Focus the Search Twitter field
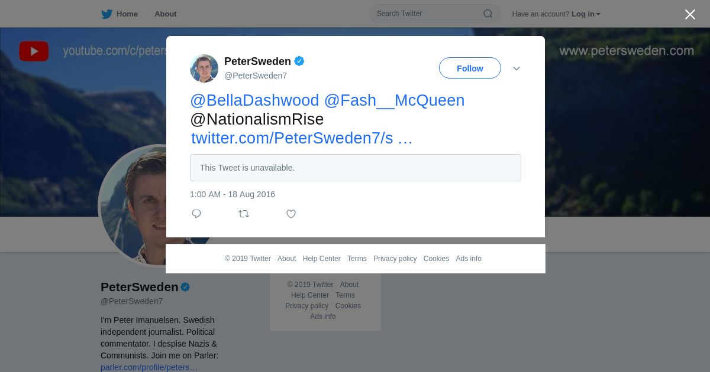710x372 pixels. tap(426, 14)
